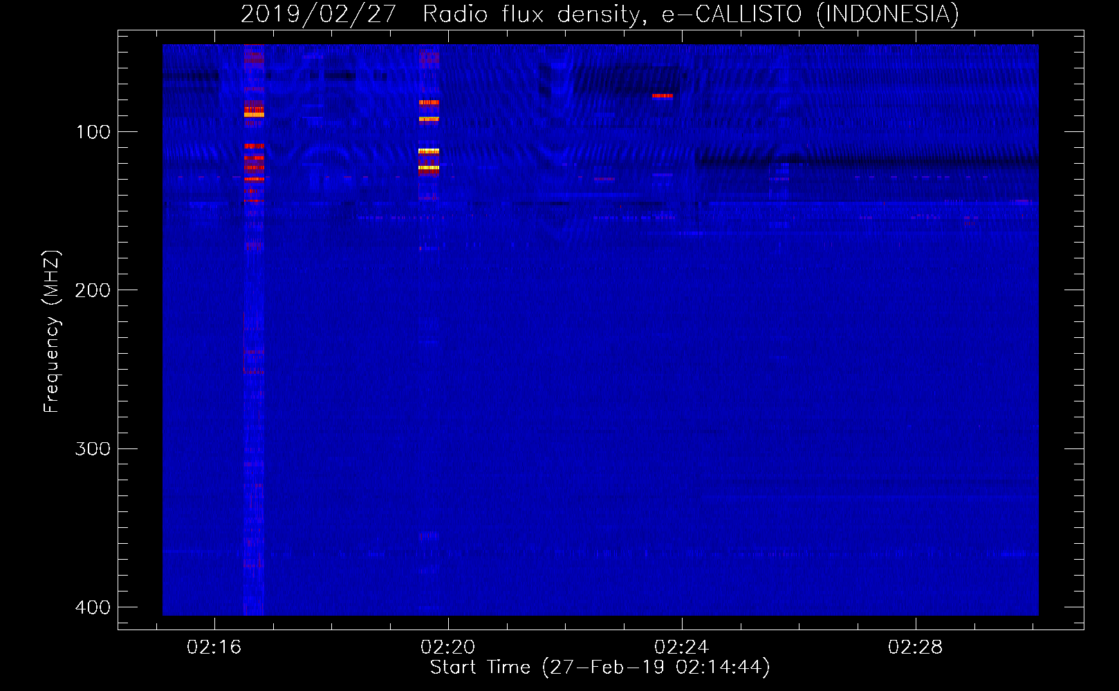The height and width of the screenshot is (691, 1119).
Task: Select the '400' frequency axis label
Action: pos(93,607)
